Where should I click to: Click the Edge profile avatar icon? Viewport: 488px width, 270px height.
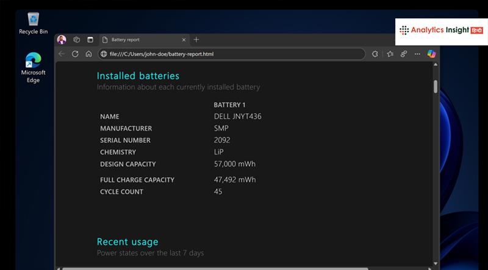point(62,40)
